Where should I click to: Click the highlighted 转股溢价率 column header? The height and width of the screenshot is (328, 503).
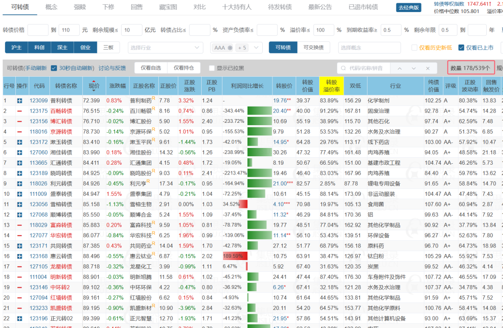click(x=331, y=86)
